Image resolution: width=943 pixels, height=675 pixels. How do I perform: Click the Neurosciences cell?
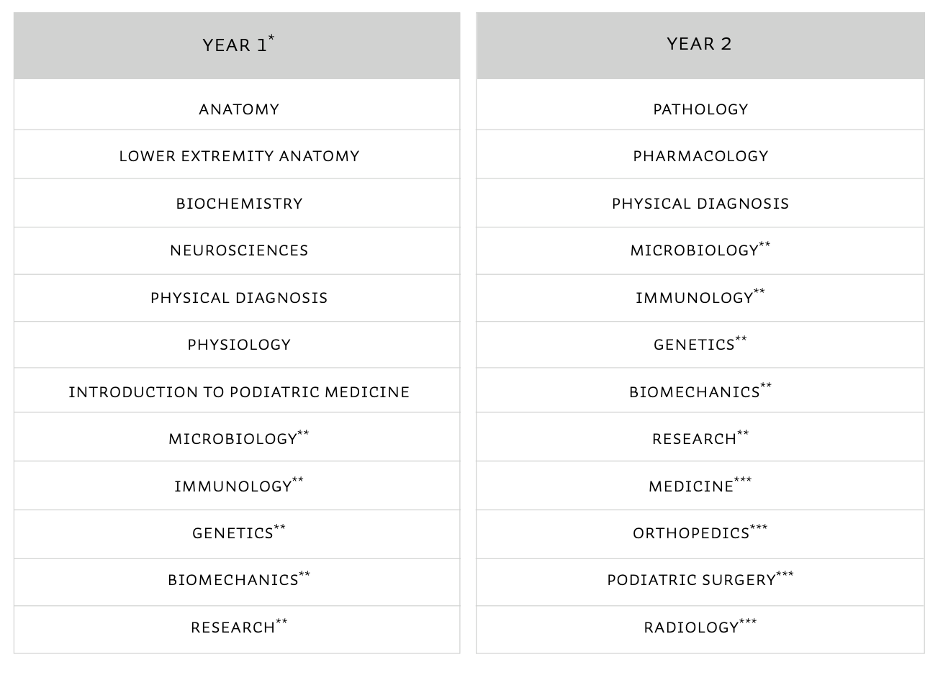pos(239,250)
